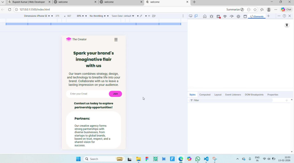The width and height of the screenshot is (294, 163).
Task: Open the Performance gauge icon tool
Action: tap(232, 16)
